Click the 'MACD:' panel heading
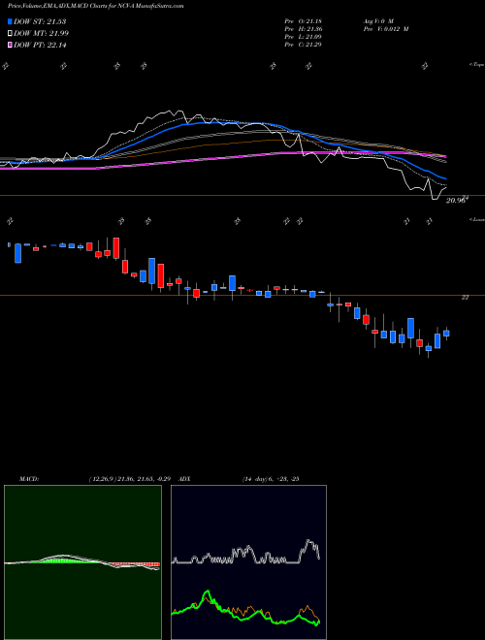The image size is (485, 640). click(28, 479)
